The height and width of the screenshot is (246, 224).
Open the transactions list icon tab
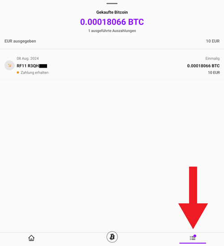click(x=193, y=238)
